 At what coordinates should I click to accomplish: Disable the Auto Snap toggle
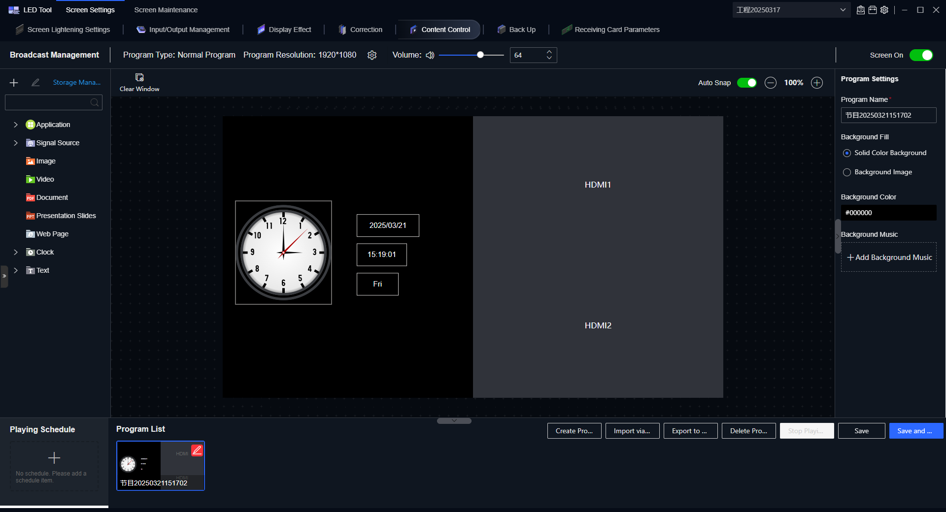(746, 83)
